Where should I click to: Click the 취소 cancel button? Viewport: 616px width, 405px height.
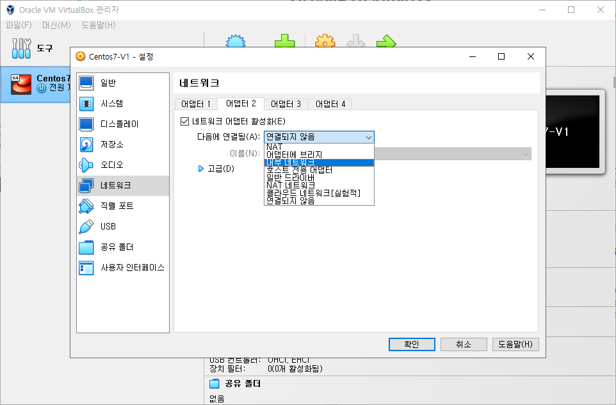[464, 345]
